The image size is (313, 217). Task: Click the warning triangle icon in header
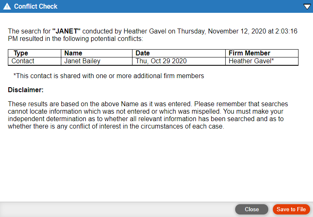(7, 6)
